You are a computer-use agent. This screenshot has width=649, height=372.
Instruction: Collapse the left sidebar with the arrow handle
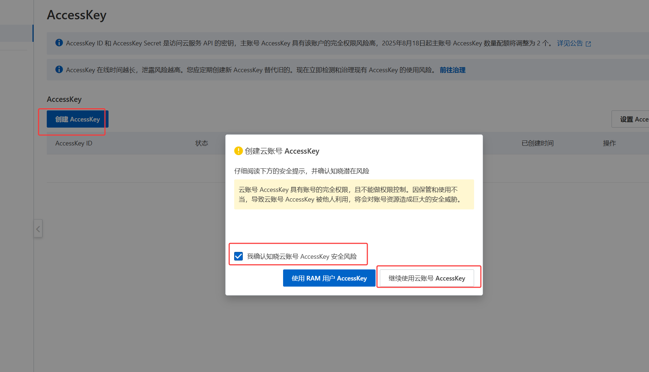coord(38,229)
